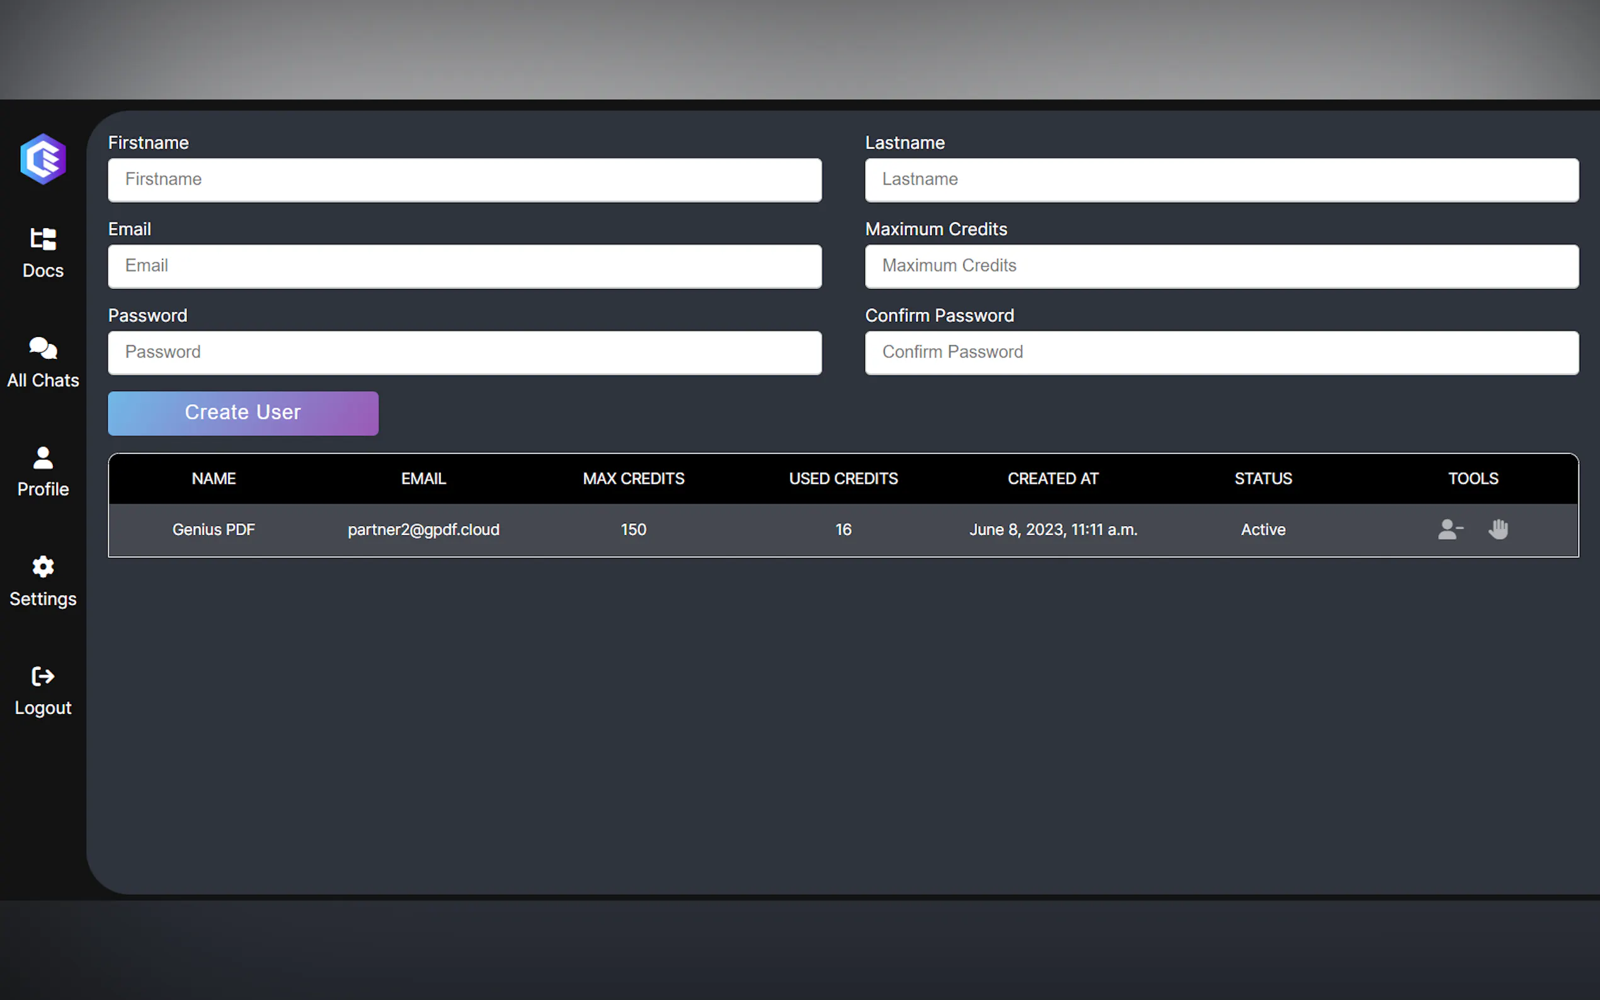Click the Password input field

[464, 353]
